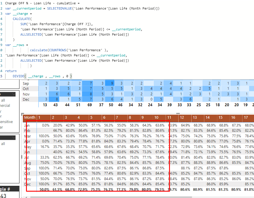
Task: Place cursor on SUM in the DAX formula
Action: (x=23, y=24)
